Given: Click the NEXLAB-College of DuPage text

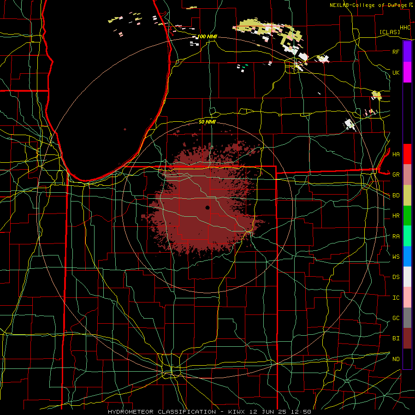Looking at the screenshot, I should [x=368, y=5].
